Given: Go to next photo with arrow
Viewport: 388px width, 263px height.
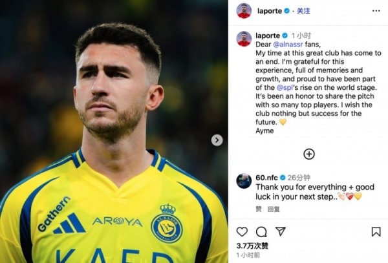Looking at the screenshot, I should click(x=217, y=140).
